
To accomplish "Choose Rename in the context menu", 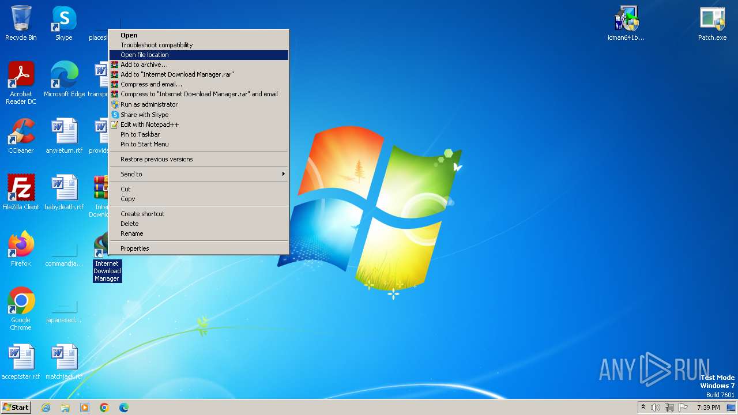I will pos(199,233).
